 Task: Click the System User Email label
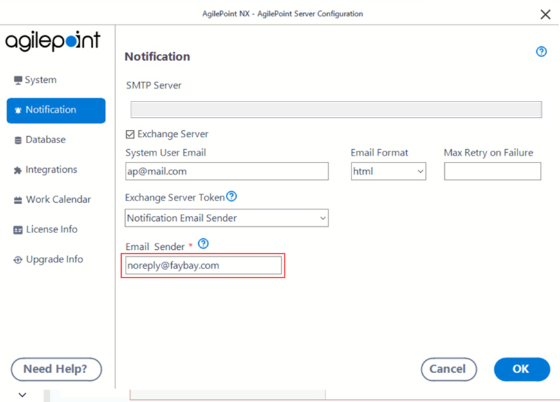click(x=165, y=153)
